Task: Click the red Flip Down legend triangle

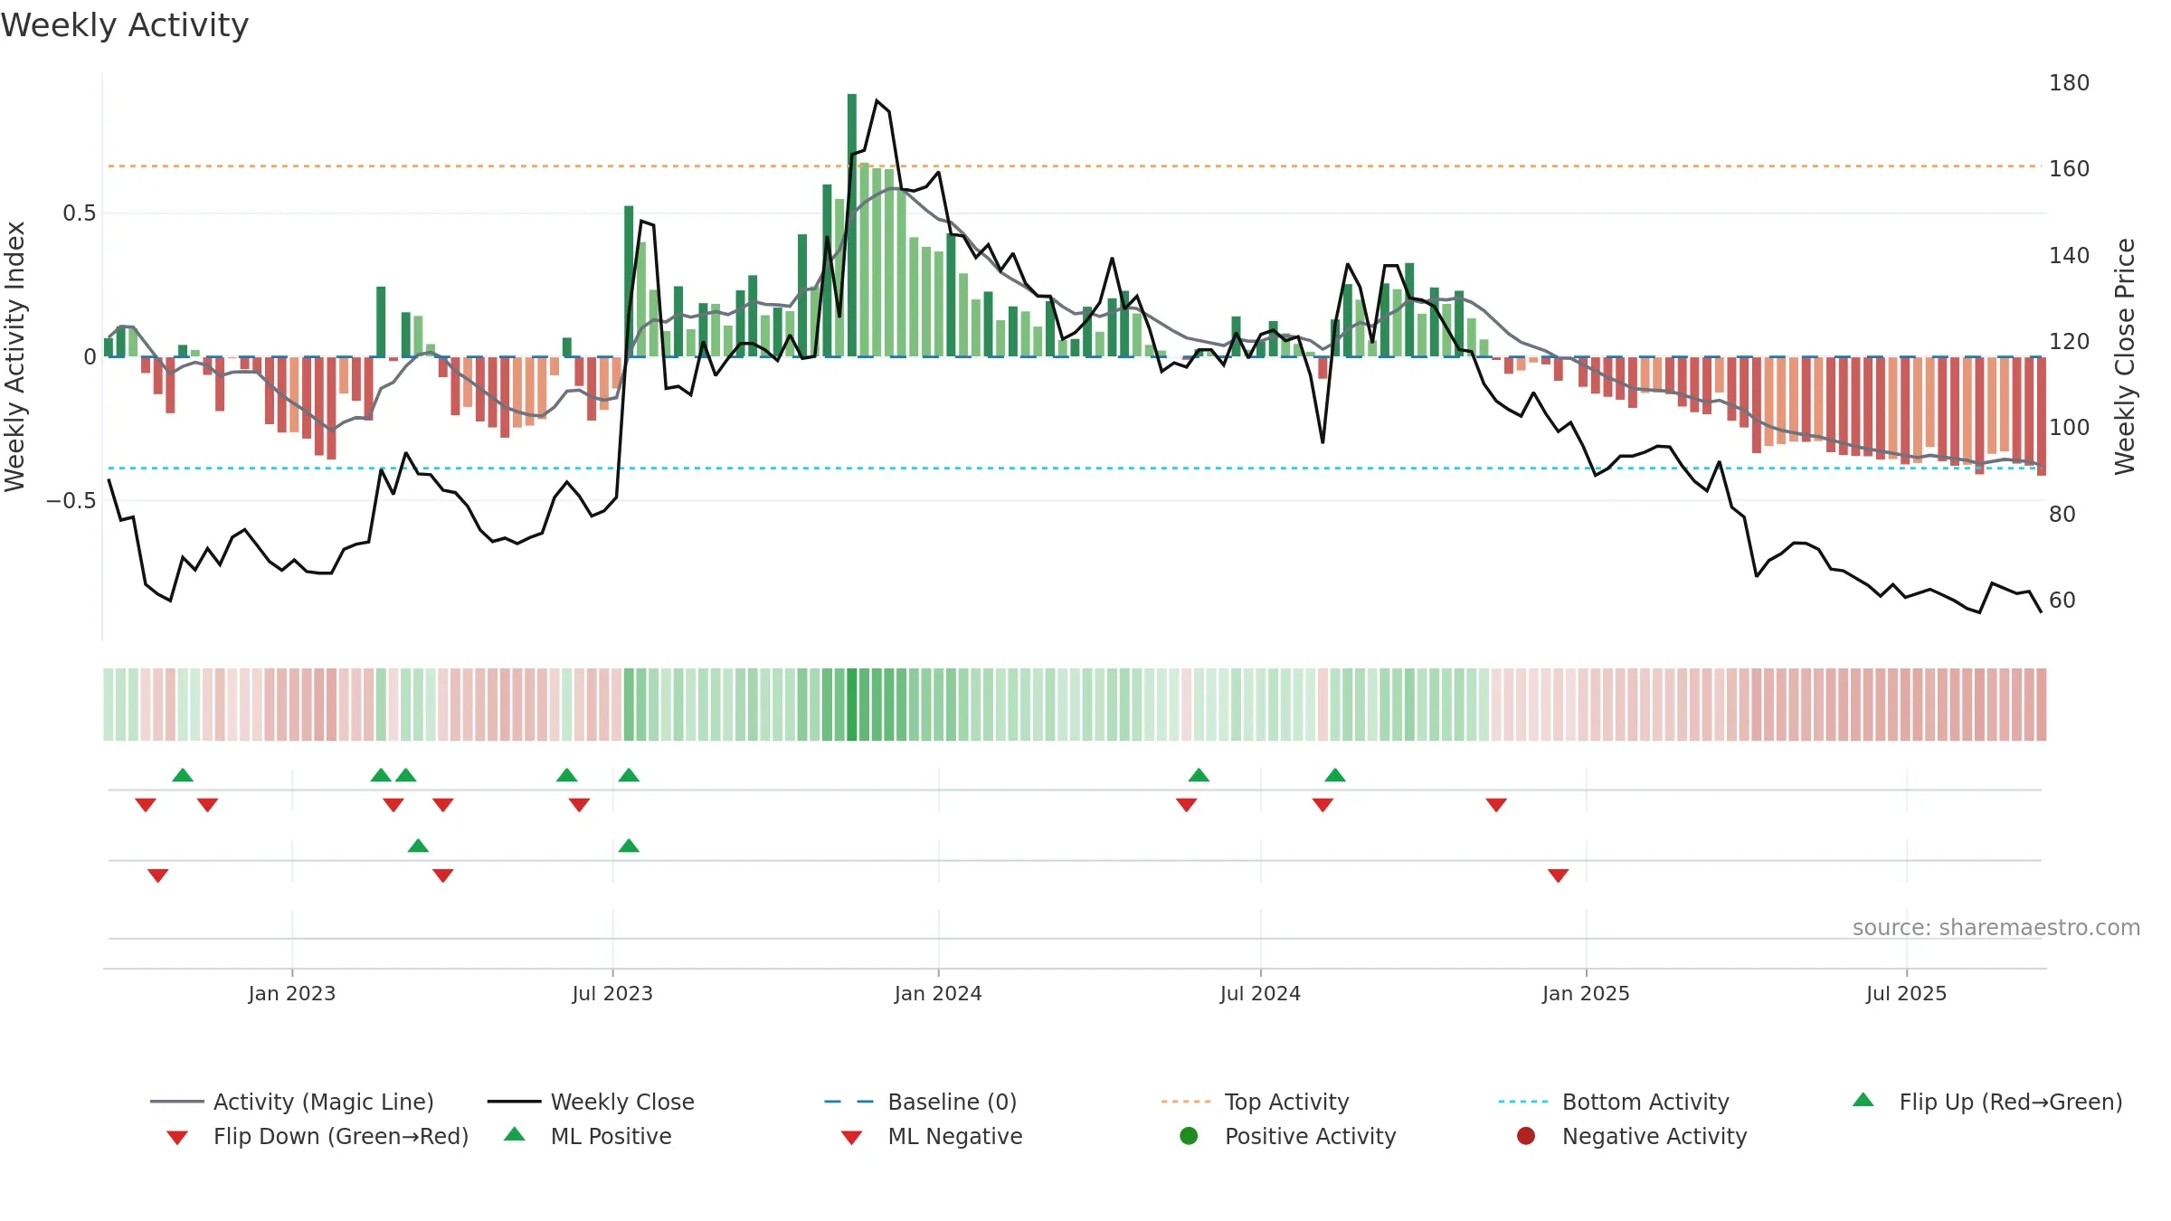Action: click(x=177, y=1138)
